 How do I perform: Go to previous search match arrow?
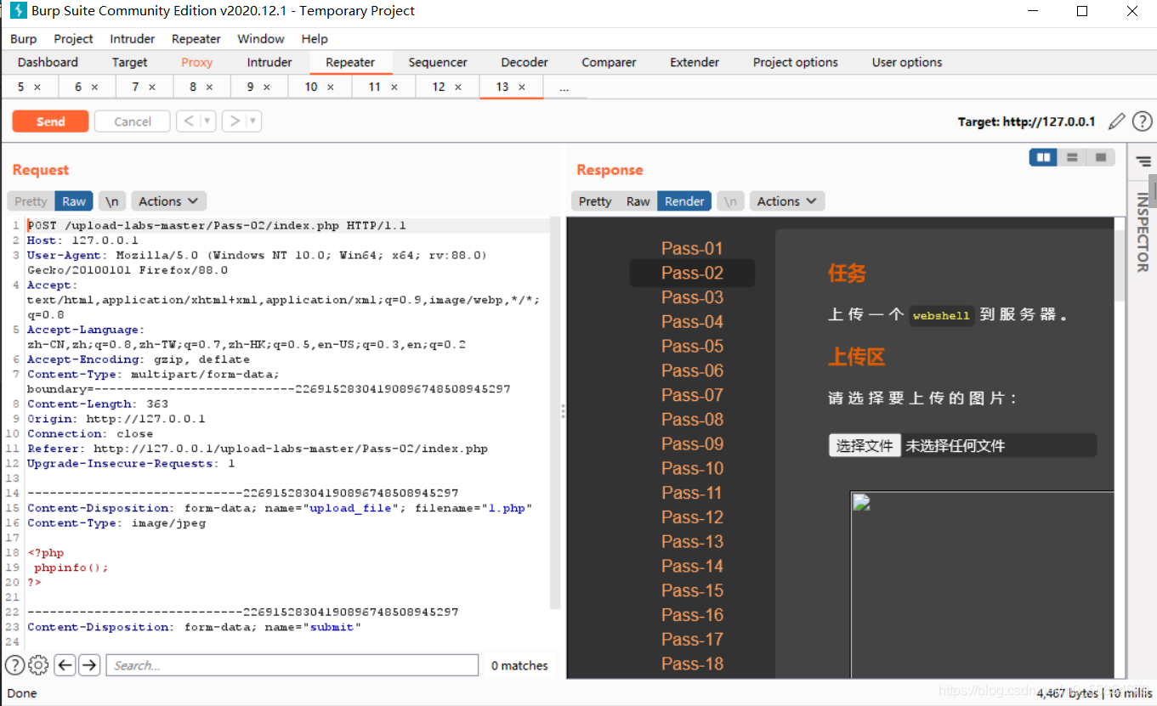pyautogui.click(x=65, y=665)
